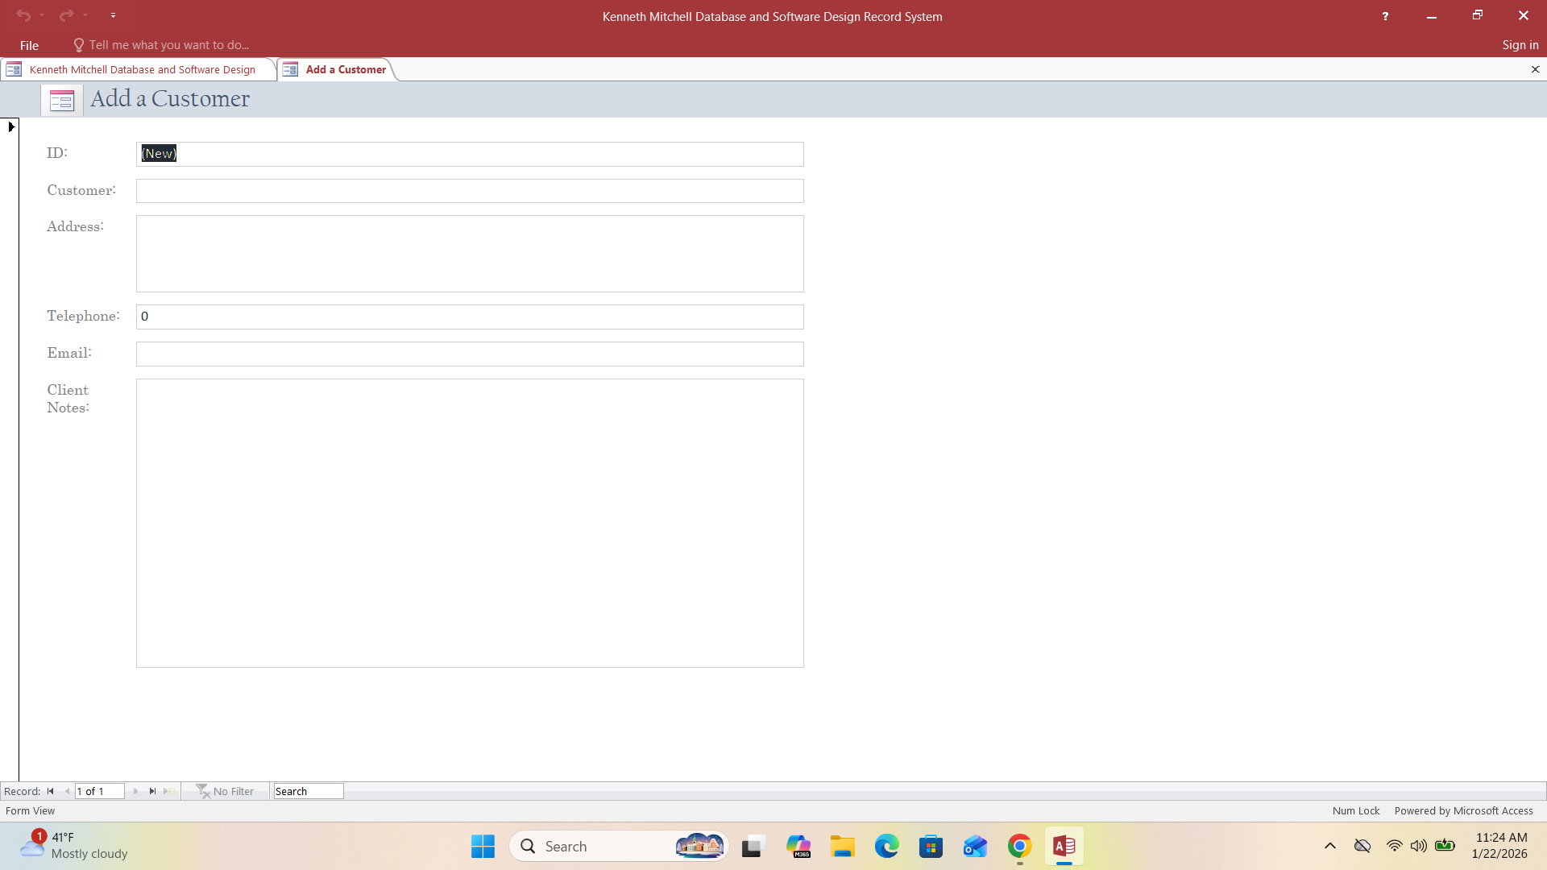Click the Undo icon
This screenshot has height=870, width=1547.
tap(23, 14)
